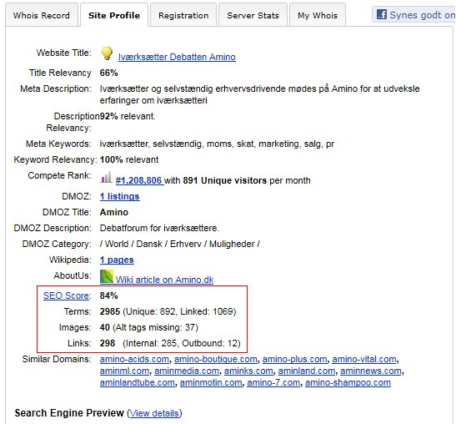Visit amino-boutique.com similar domain

point(215,360)
